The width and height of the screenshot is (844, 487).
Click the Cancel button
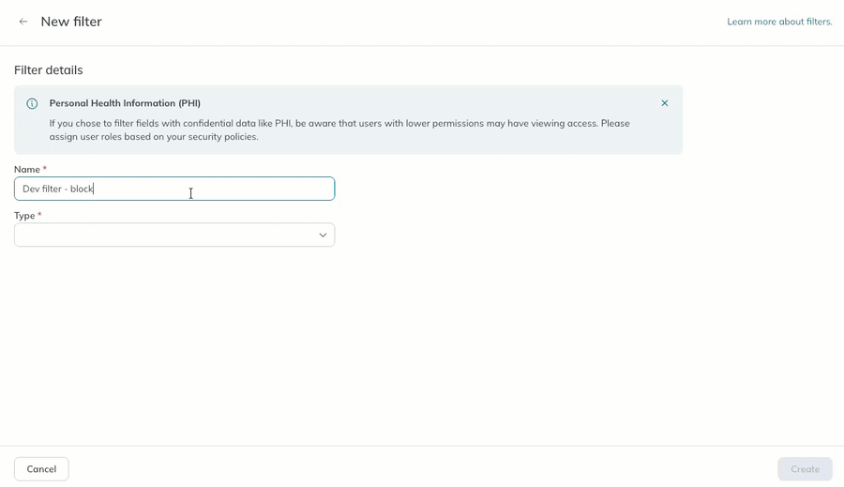click(x=41, y=469)
